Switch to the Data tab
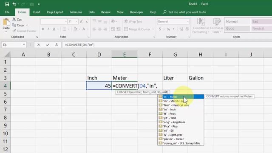The image size is (272, 153). [92, 12]
